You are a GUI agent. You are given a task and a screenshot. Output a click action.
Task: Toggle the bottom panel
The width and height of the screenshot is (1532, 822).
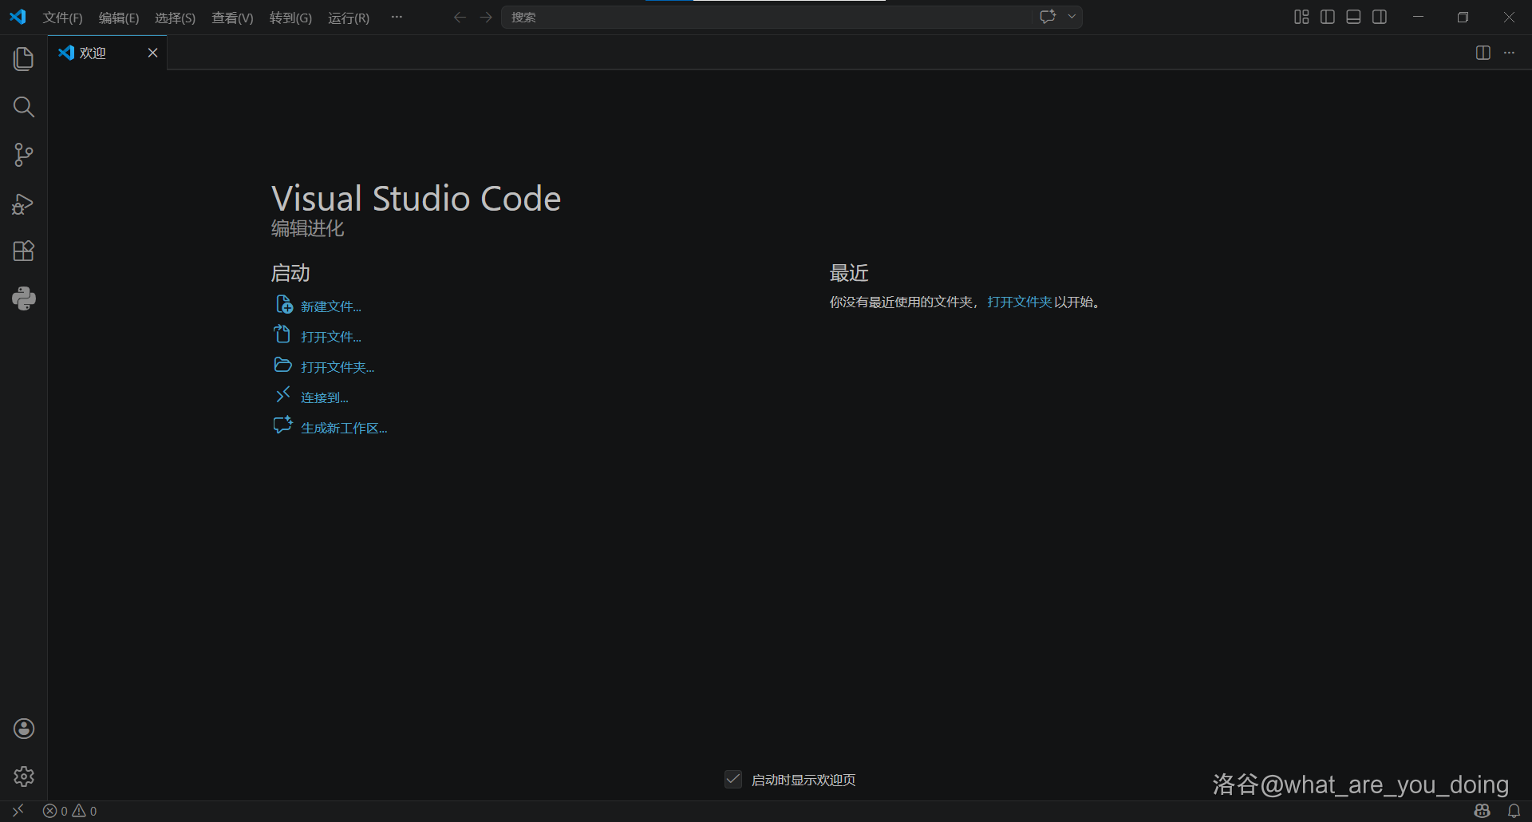(1353, 17)
